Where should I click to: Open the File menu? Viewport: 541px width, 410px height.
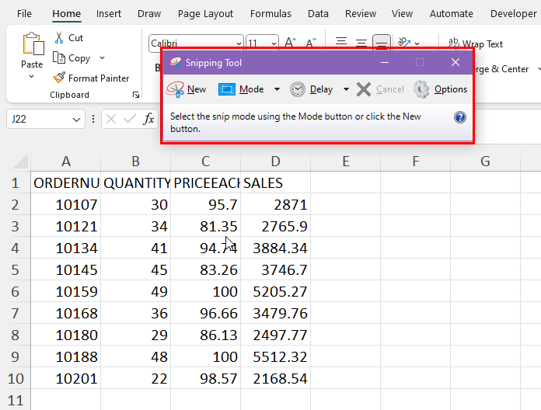pos(24,14)
